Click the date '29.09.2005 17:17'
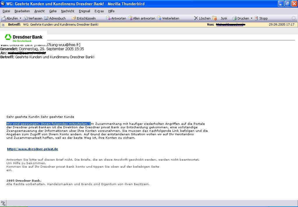This screenshot has width=298, height=207. coord(281,24)
